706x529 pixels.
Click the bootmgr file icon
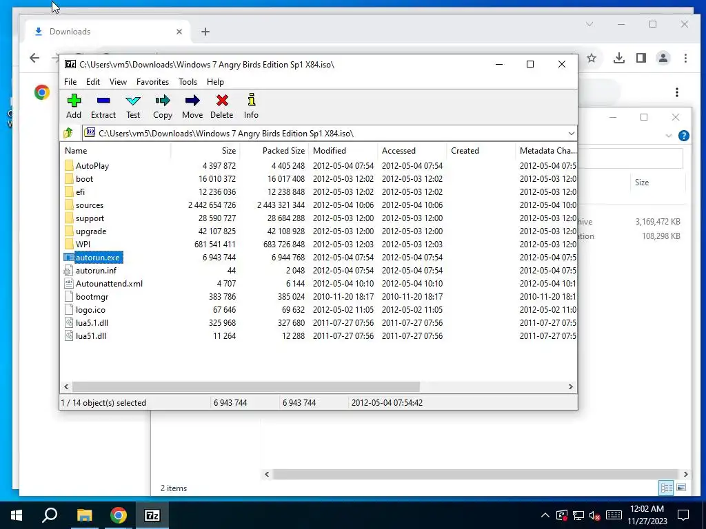coord(68,297)
